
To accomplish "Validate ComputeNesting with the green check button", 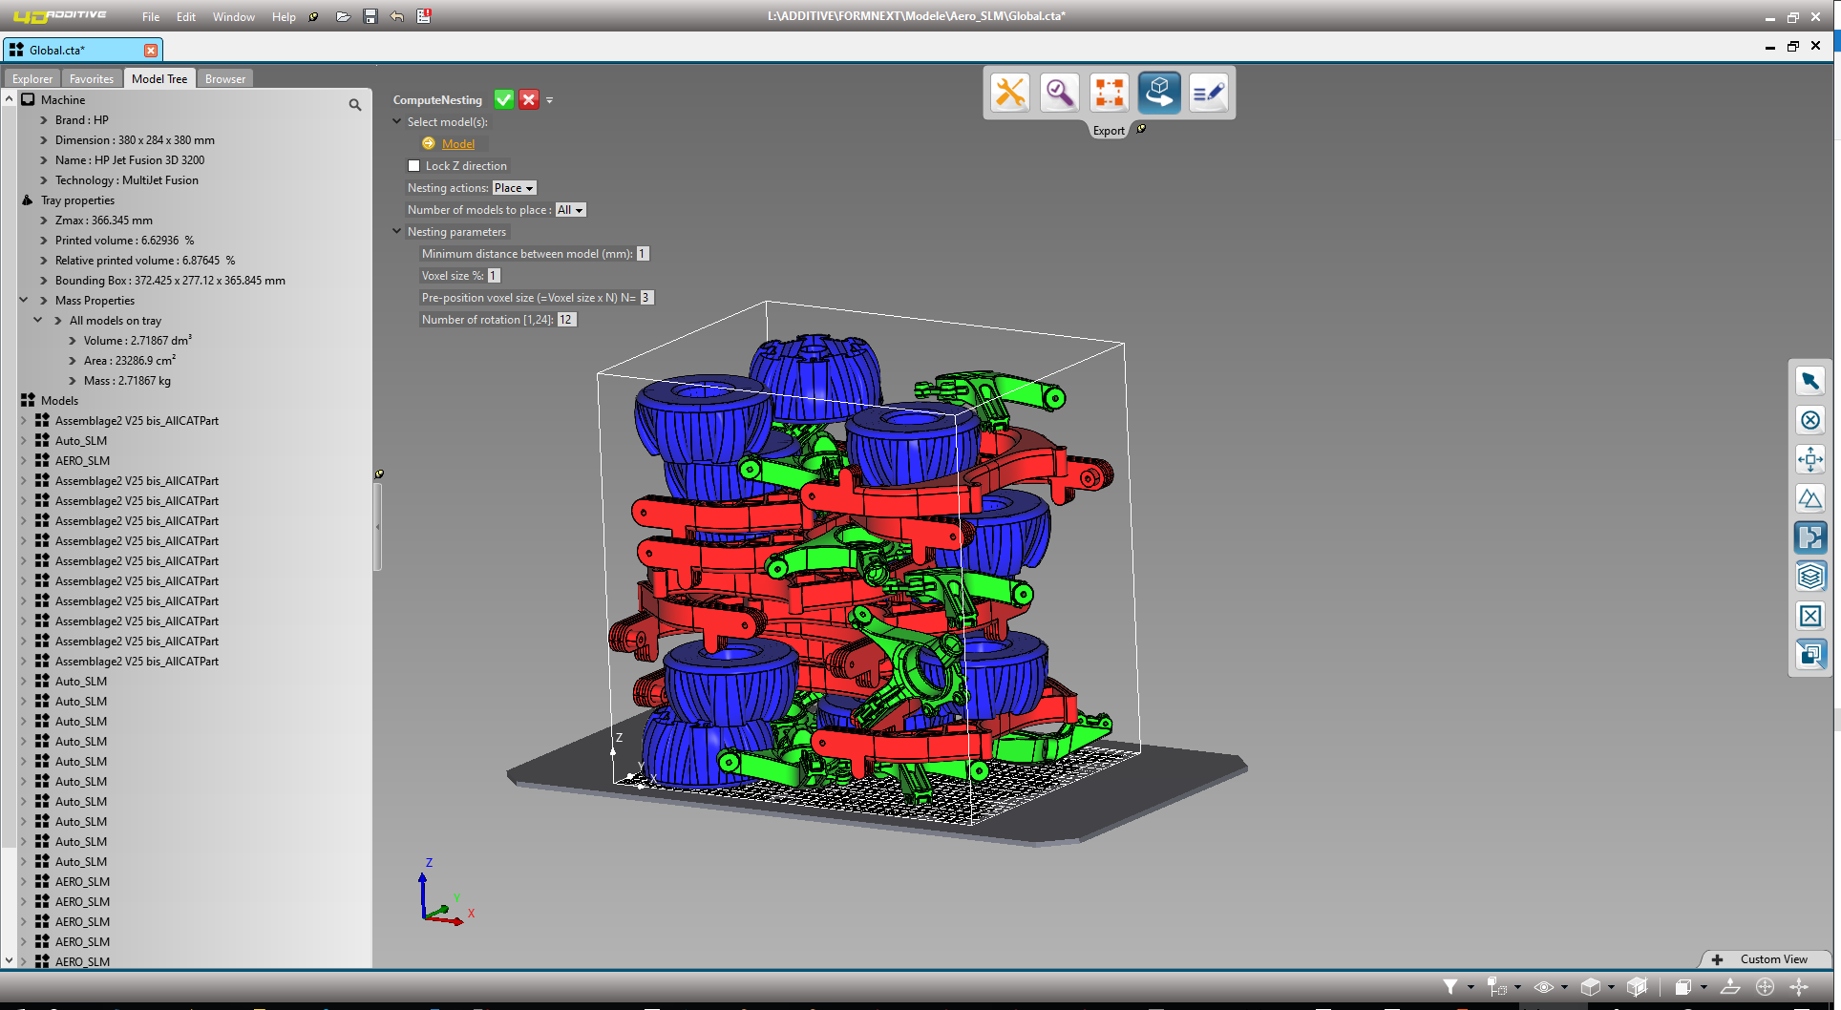I will 504,99.
